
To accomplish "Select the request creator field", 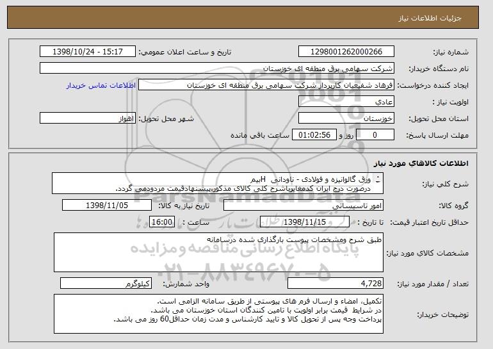I will [x=266, y=85].
